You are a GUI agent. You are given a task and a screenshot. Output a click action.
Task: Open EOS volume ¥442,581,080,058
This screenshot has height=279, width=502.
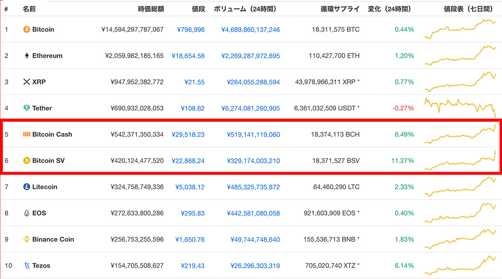tap(254, 213)
